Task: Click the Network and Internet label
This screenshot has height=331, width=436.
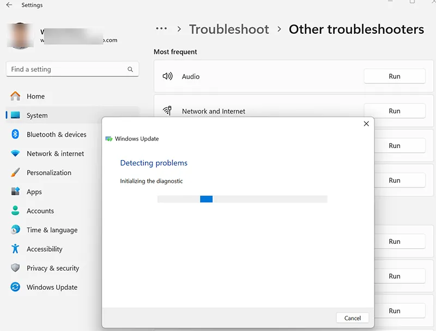Action: [214, 112]
